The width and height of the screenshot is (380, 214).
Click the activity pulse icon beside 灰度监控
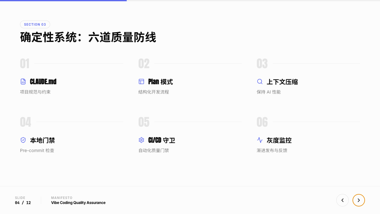coord(260,140)
